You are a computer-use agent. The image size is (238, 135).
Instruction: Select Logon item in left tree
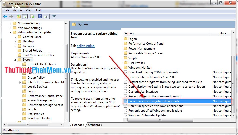click(32, 91)
